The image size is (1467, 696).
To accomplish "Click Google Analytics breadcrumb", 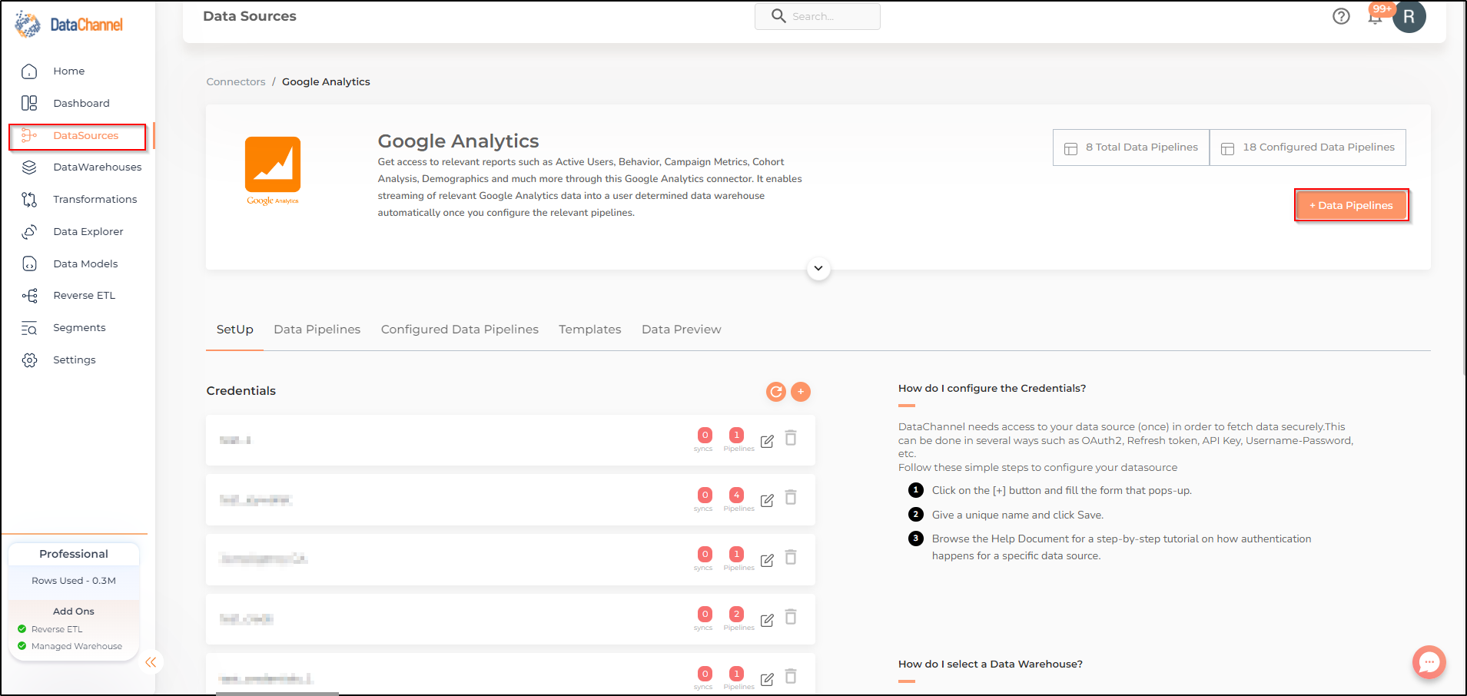I will (326, 81).
